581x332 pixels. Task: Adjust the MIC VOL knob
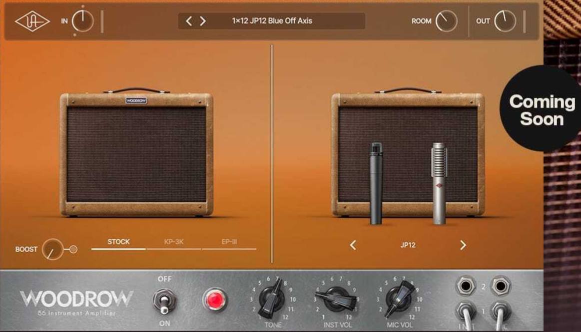400,299
